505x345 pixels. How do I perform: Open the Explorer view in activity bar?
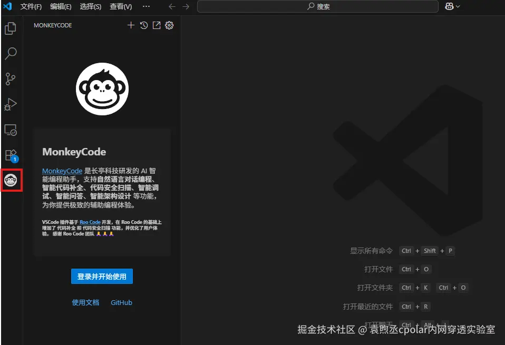coord(11,28)
